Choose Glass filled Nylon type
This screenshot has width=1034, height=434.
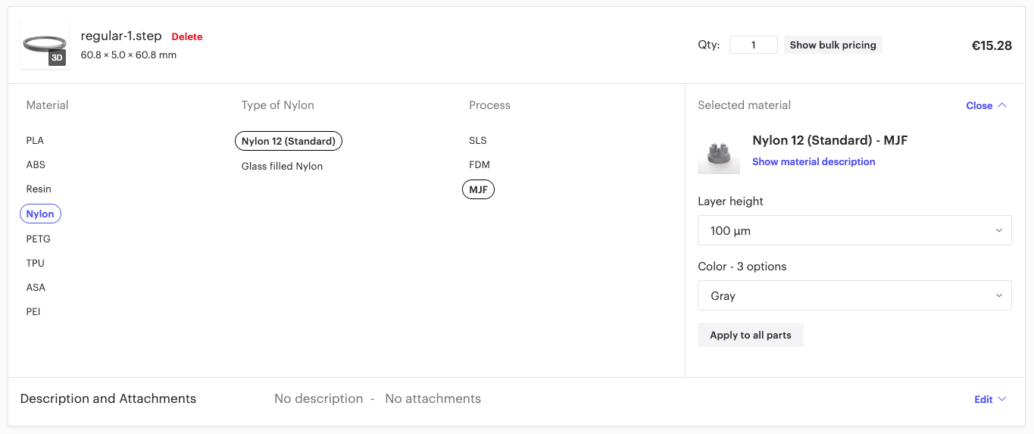click(282, 167)
